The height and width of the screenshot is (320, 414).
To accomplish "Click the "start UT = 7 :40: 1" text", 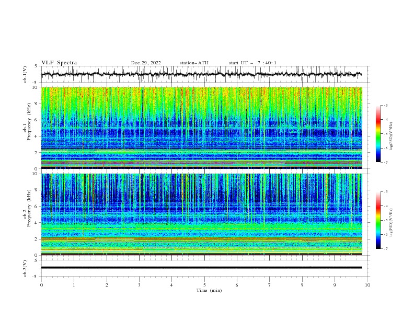I will pyautogui.click(x=252, y=63).
